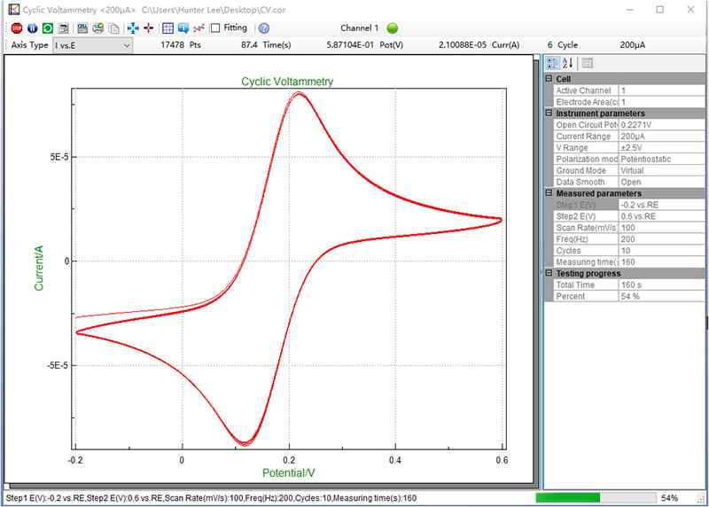This screenshot has width=709, height=507.
Task: Enable the Fitting checkbox
Action: click(x=215, y=28)
